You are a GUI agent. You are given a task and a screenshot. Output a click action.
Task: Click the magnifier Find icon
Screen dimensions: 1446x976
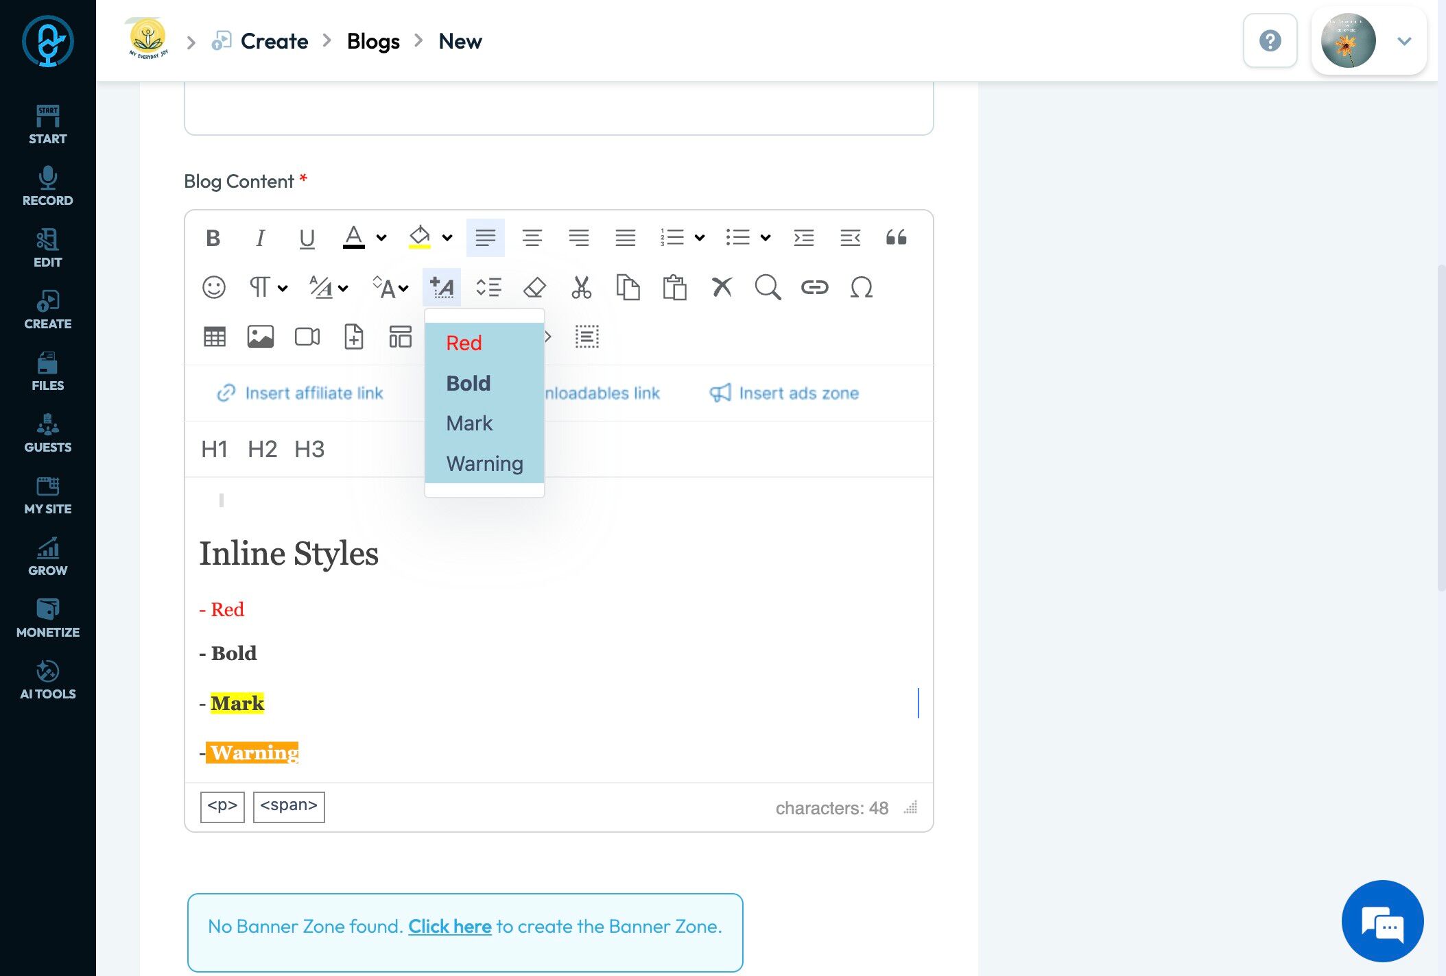[768, 287]
